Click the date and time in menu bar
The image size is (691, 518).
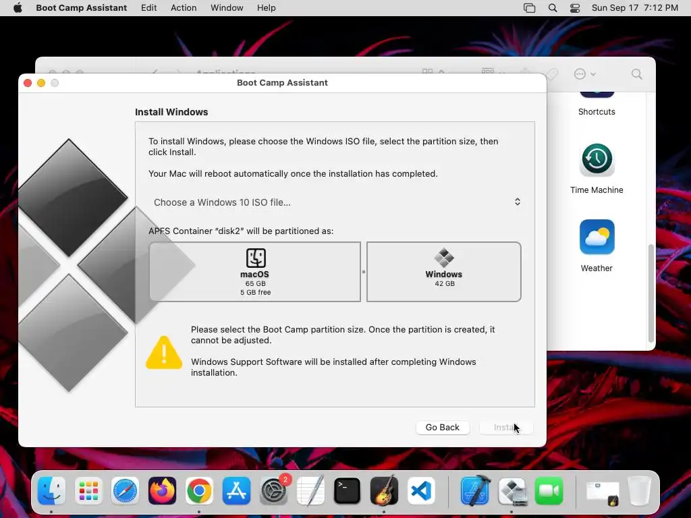[x=634, y=7]
